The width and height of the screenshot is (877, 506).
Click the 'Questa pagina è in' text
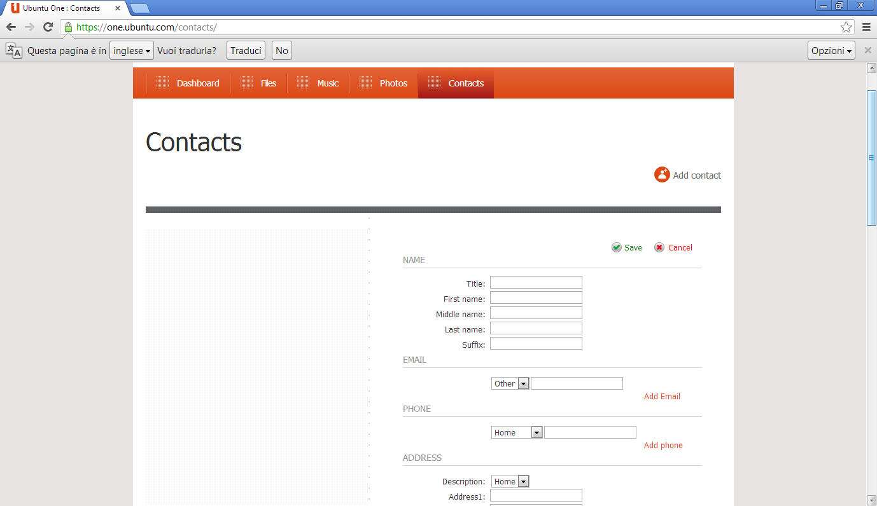(67, 51)
